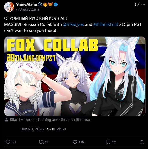Screen dimensions: 148x149
Task: Open the @trixie_vox mention link
Action: (x=73, y=24)
